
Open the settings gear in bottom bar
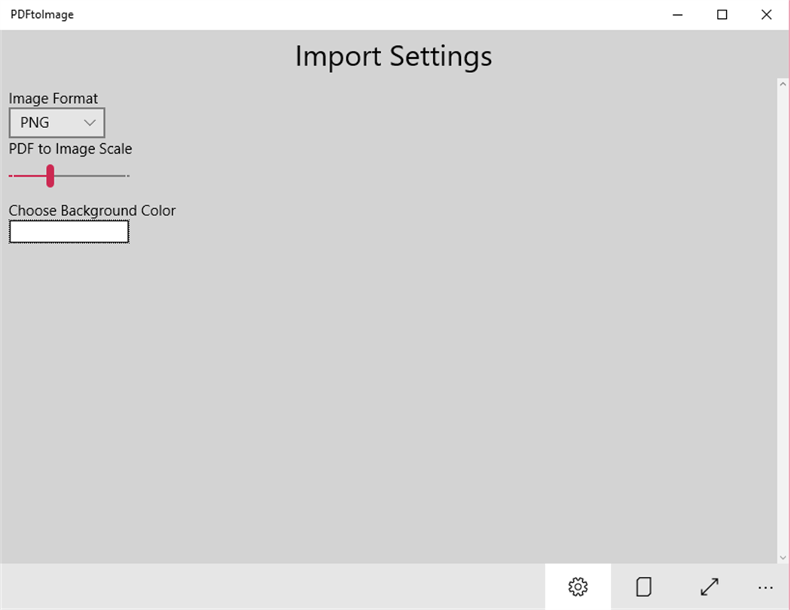578,587
